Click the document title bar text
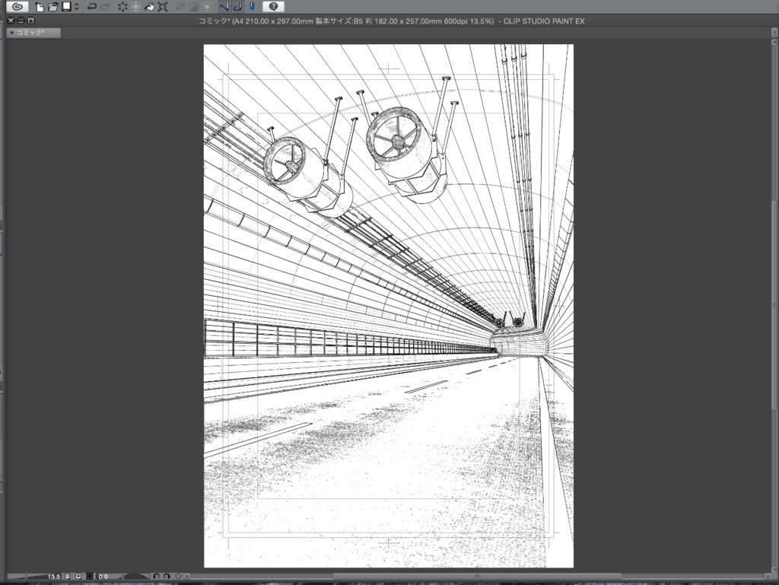This screenshot has height=585, width=779. pos(392,21)
